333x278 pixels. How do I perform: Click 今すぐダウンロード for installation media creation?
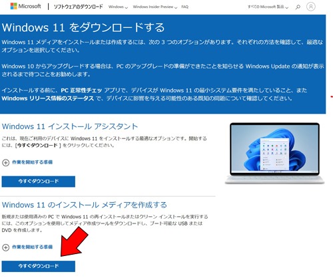coord(39,266)
